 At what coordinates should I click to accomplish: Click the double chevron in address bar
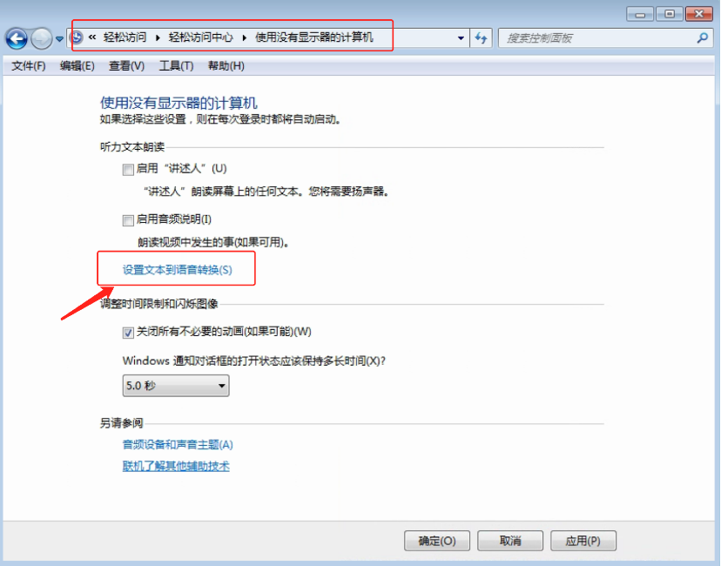click(92, 37)
